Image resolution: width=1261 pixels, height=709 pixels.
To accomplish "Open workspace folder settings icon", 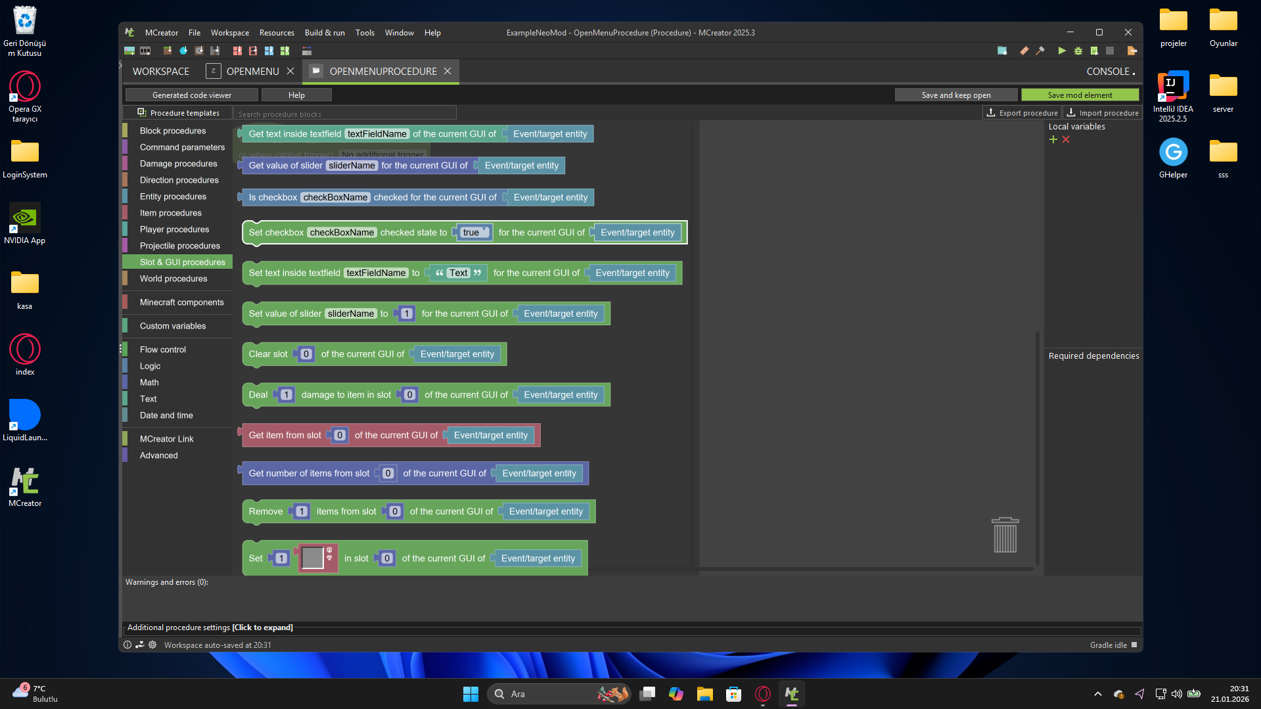I will click(1002, 51).
